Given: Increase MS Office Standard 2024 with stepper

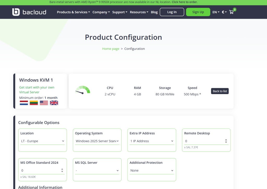Looking at the screenshot, I should click(x=62, y=169).
